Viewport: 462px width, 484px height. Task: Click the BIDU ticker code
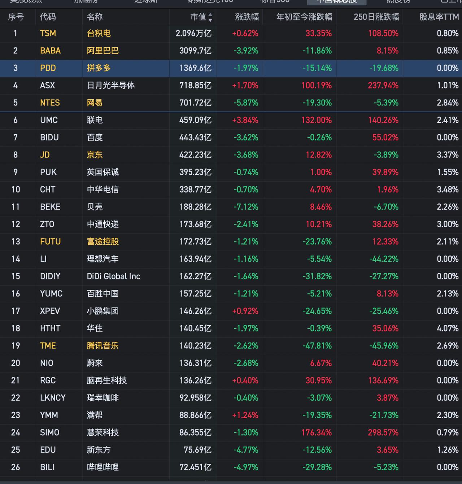click(x=49, y=137)
